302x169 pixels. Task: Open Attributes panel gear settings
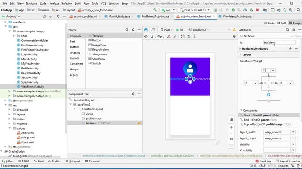pos(294,30)
